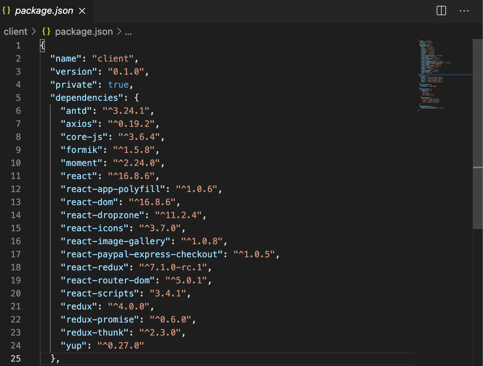483x366 pixels.
Task: Click the JSON braces icon on the tab
Action: (6, 11)
